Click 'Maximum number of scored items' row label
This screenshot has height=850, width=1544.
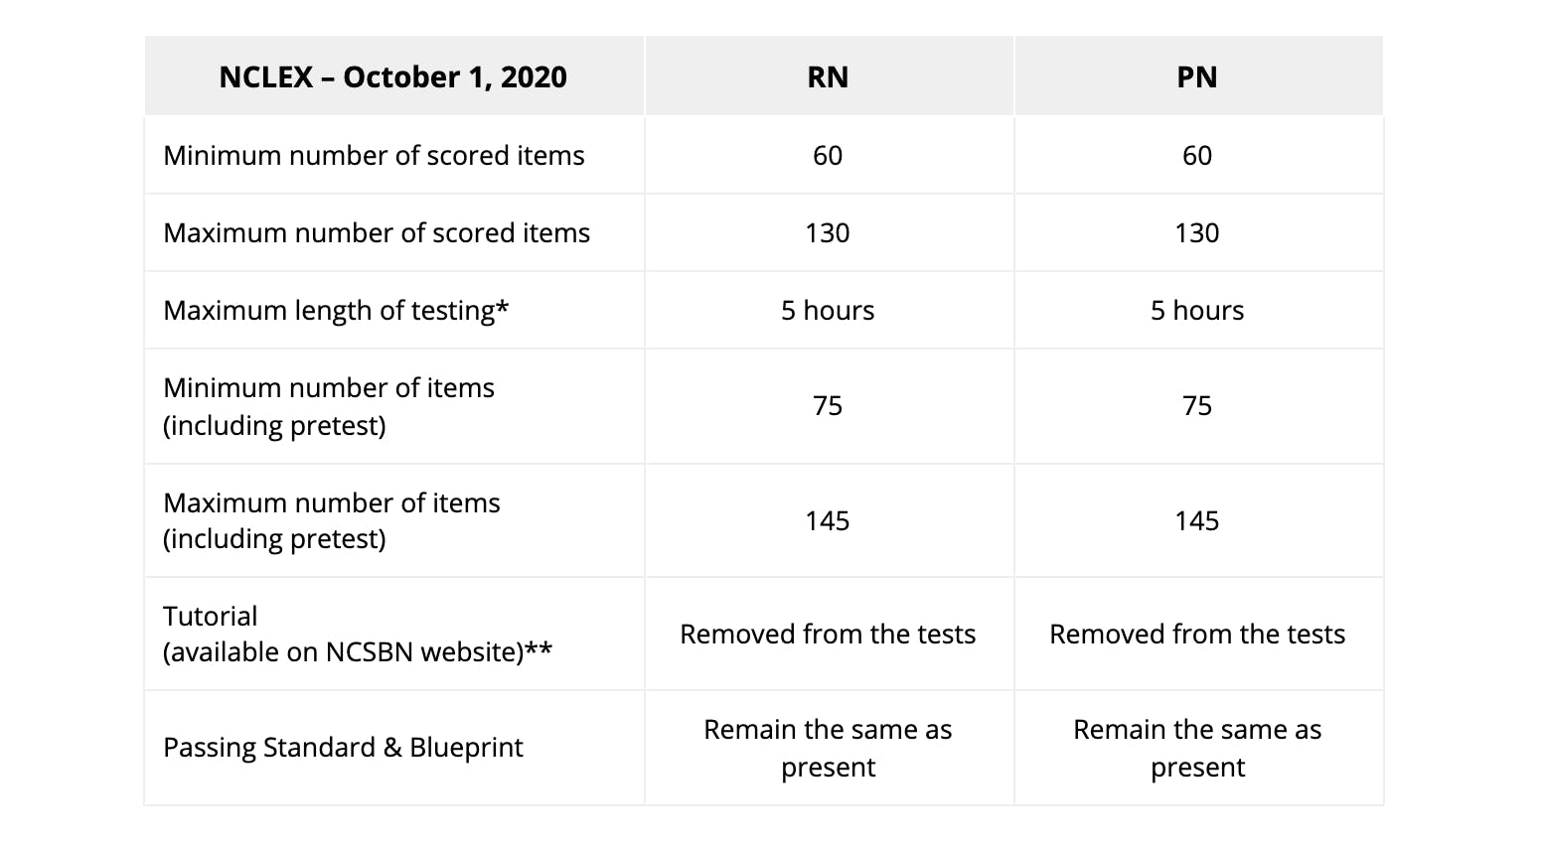(x=377, y=232)
